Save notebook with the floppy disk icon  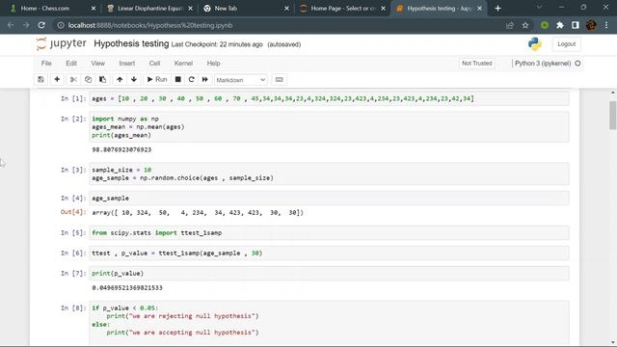click(40, 79)
